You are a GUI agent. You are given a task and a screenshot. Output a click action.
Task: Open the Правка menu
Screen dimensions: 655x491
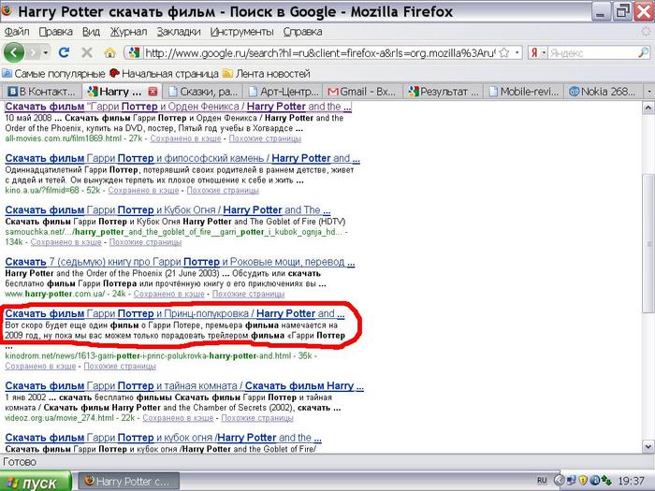(56, 32)
